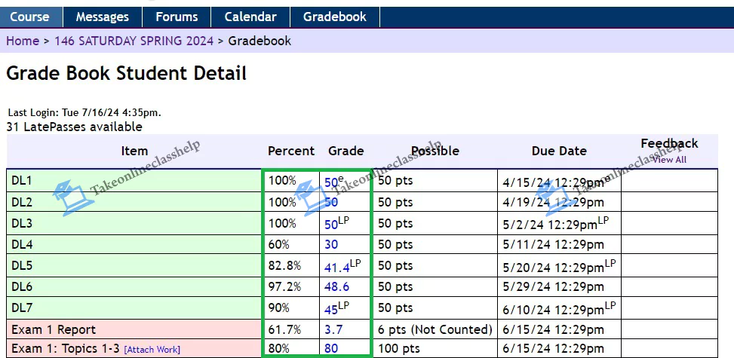Open the Attach Work link for Exam 1
The image size is (734, 358).
pos(152,350)
